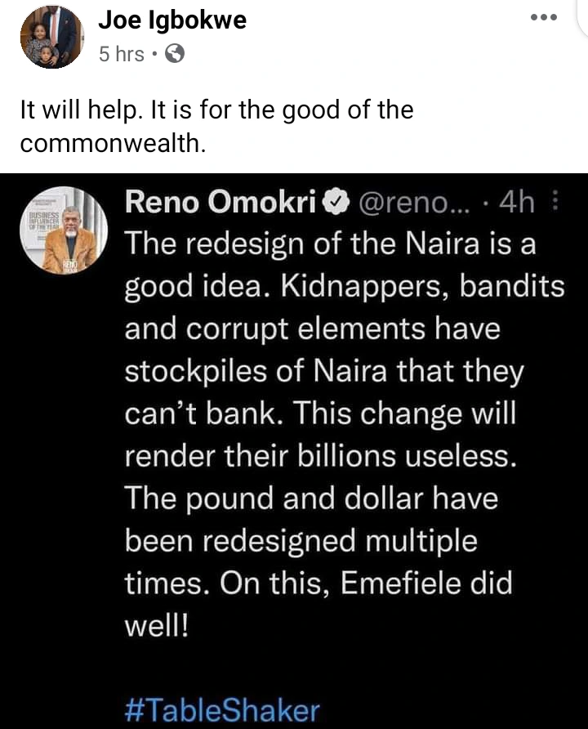Click the word "commonwealth." in the caption
Image resolution: width=588 pixels, height=729 pixels.
[x=111, y=143]
